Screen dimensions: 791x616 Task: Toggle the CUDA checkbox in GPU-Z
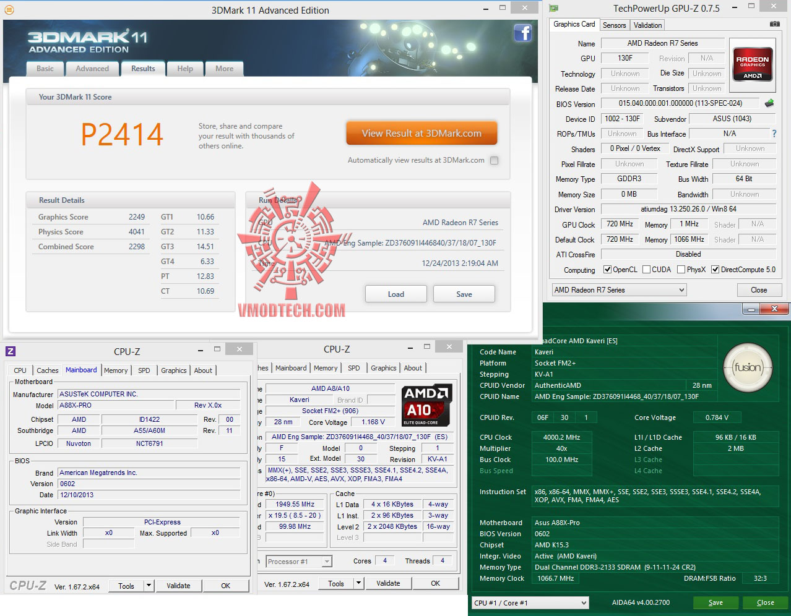coord(646,270)
